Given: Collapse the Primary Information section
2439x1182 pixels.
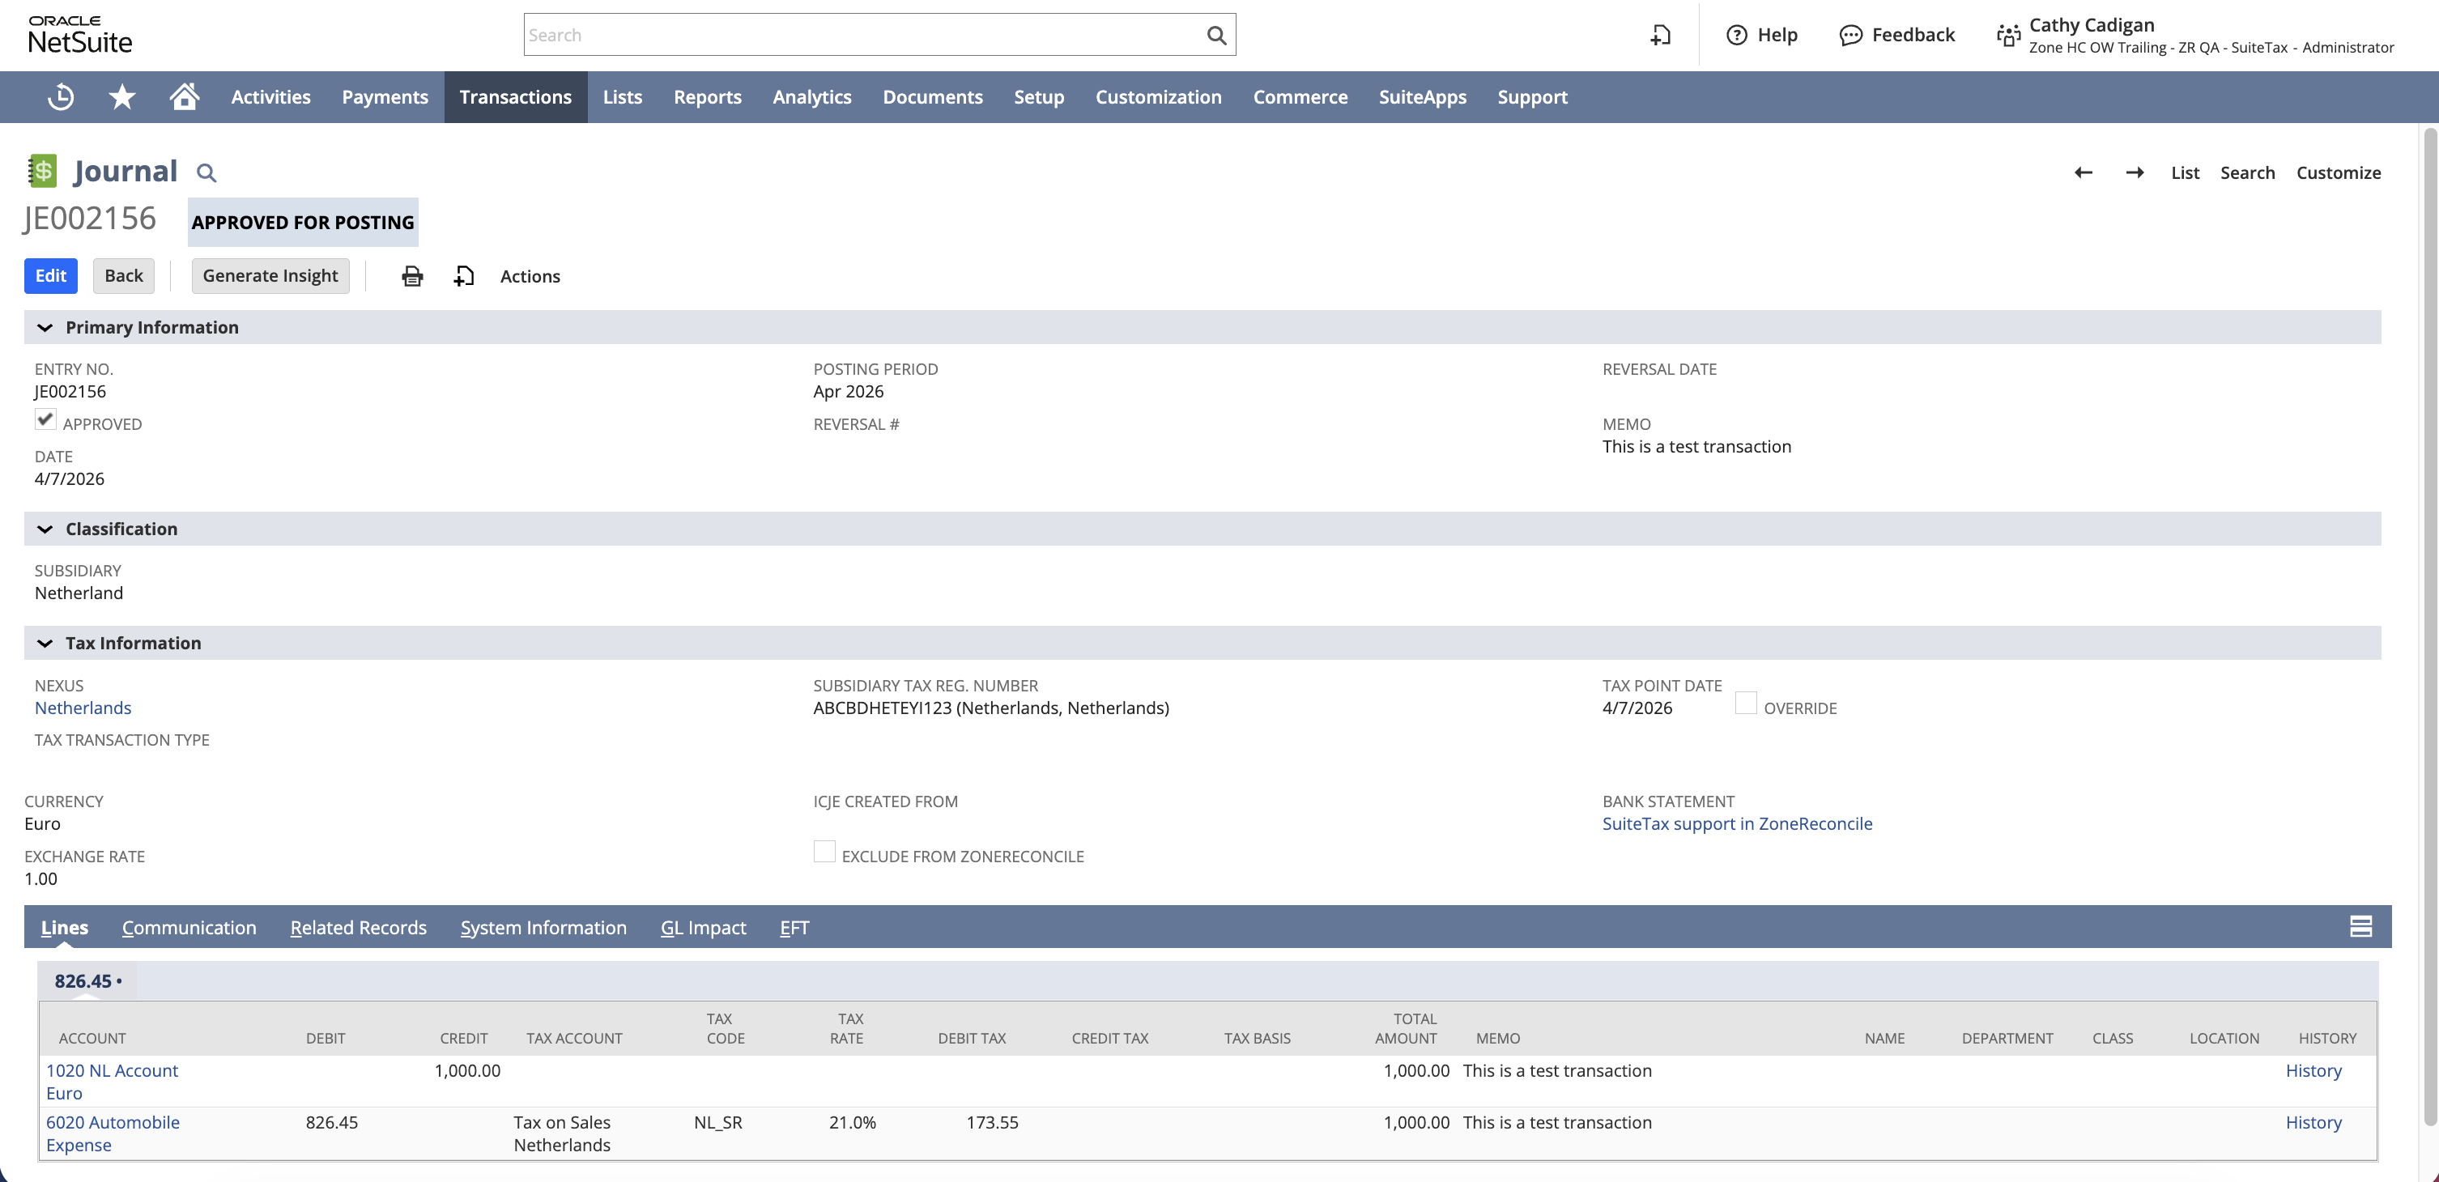Looking at the screenshot, I should pyautogui.click(x=45, y=327).
